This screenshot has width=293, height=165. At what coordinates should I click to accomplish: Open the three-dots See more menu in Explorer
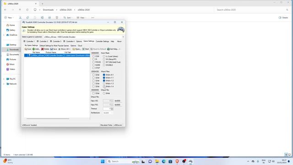point(92,17)
